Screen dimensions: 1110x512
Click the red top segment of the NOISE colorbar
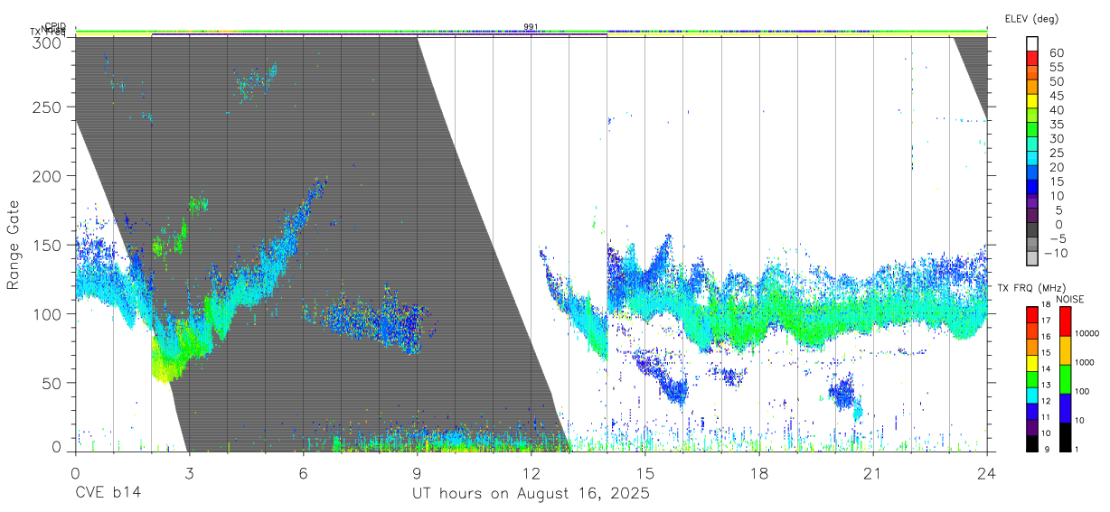(x=1065, y=321)
